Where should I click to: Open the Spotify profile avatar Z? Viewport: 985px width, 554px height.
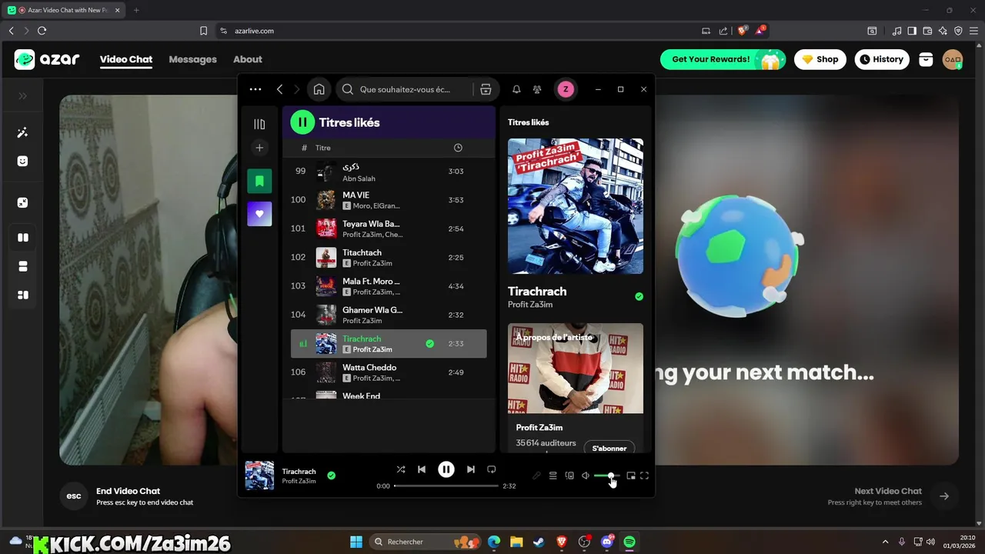pos(566,89)
